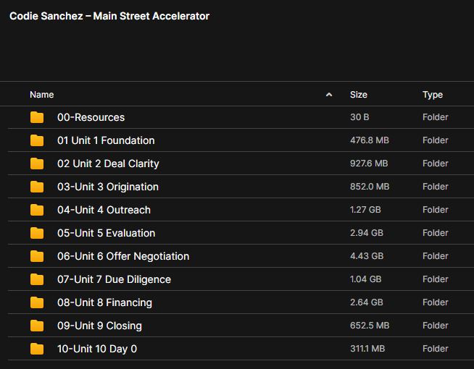Open the 08-Unit 8 Financing folder name

point(104,302)
